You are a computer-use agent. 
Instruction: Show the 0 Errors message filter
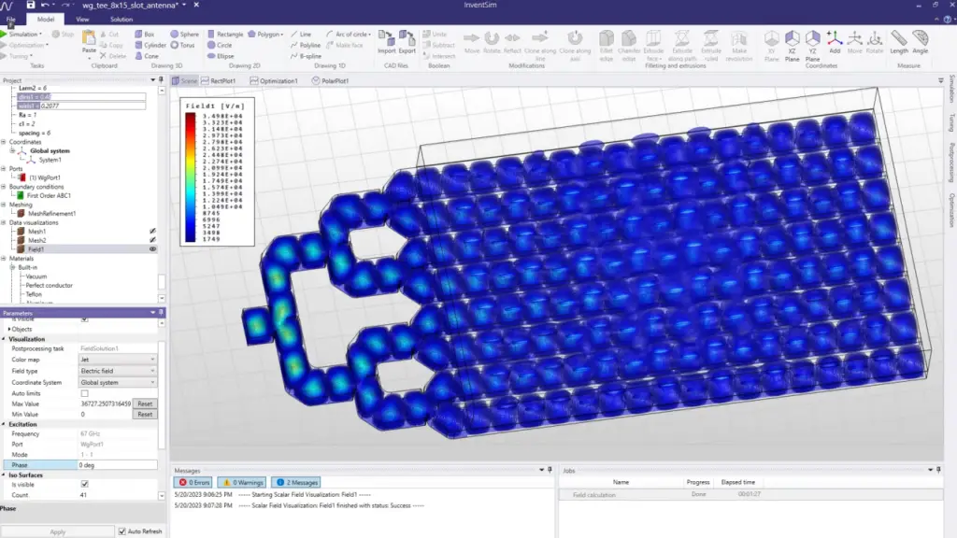tap(194, 482)
